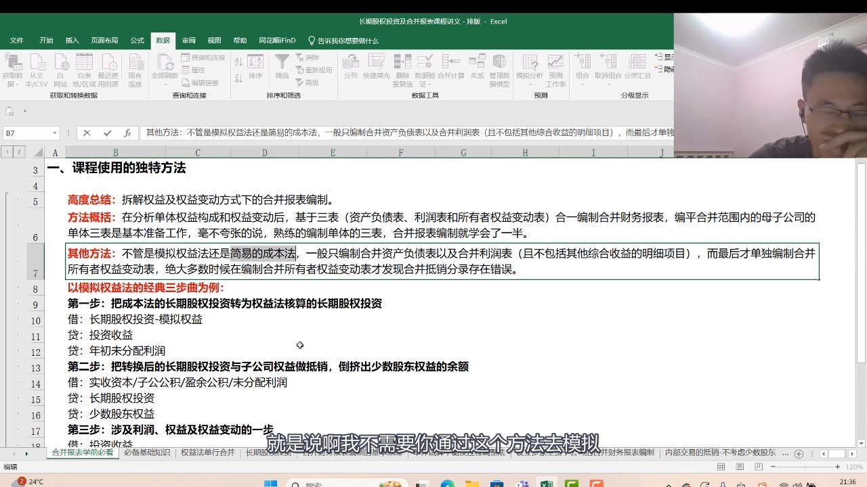Click Data Validation (数据验证) icon
The height and width of the screenshot is (487, 867).
pos(425,70)
